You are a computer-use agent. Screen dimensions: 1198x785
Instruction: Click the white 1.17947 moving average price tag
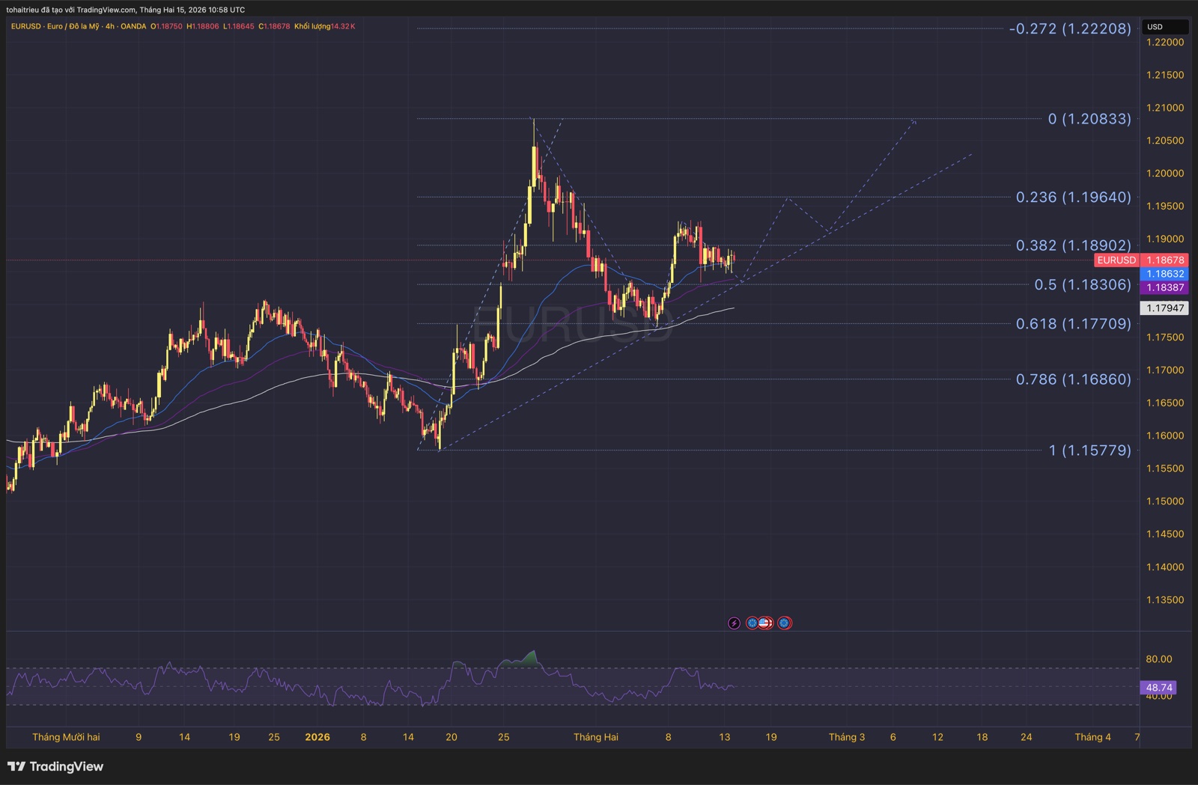click(1164, 308)
